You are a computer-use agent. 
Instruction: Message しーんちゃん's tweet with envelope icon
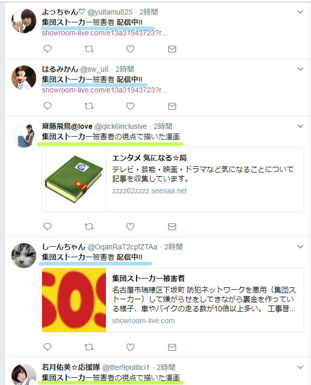(172, 347)
